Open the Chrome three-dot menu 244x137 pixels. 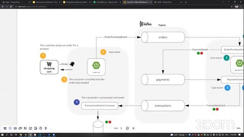coord(241,6)
